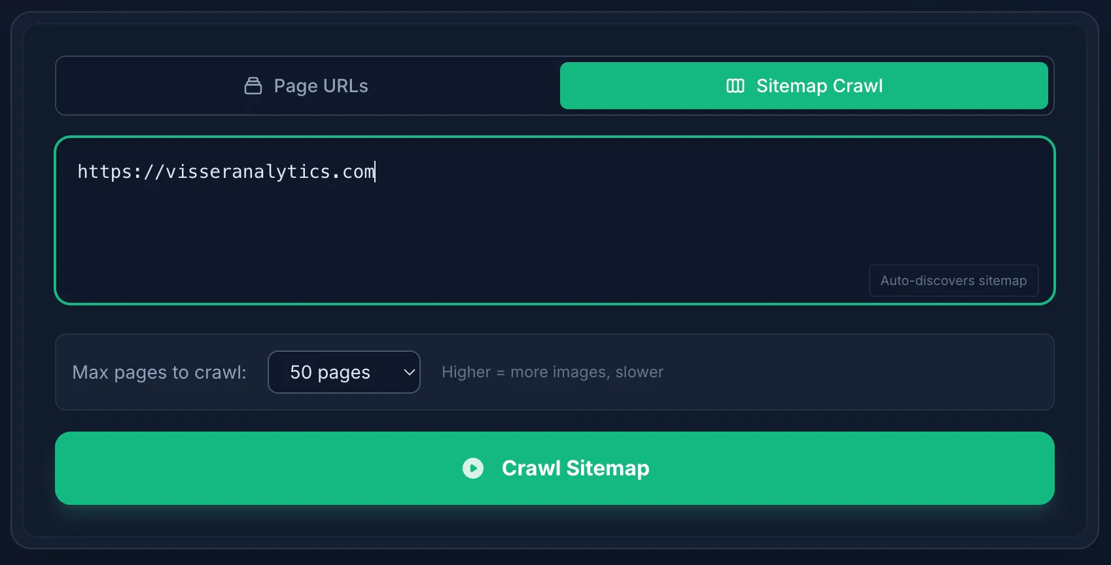Select the Sitemap Crawl tab
The image size is (1111, 565).
tap(804, 86)
